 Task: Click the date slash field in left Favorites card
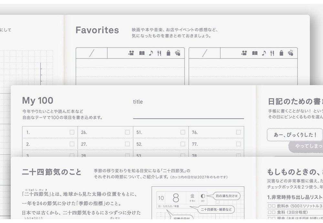point(92,53)
